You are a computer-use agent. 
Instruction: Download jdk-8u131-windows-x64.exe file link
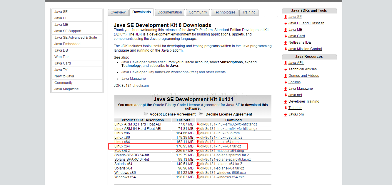point(222,177)
